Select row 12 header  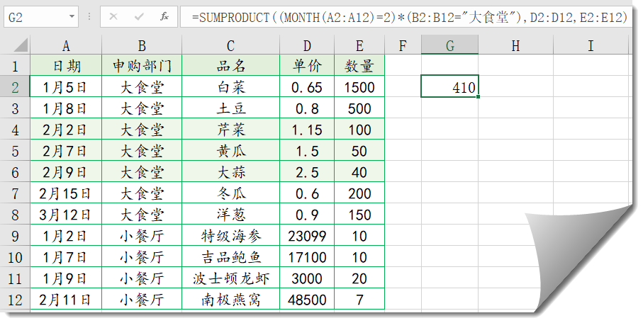click(15, 300)
